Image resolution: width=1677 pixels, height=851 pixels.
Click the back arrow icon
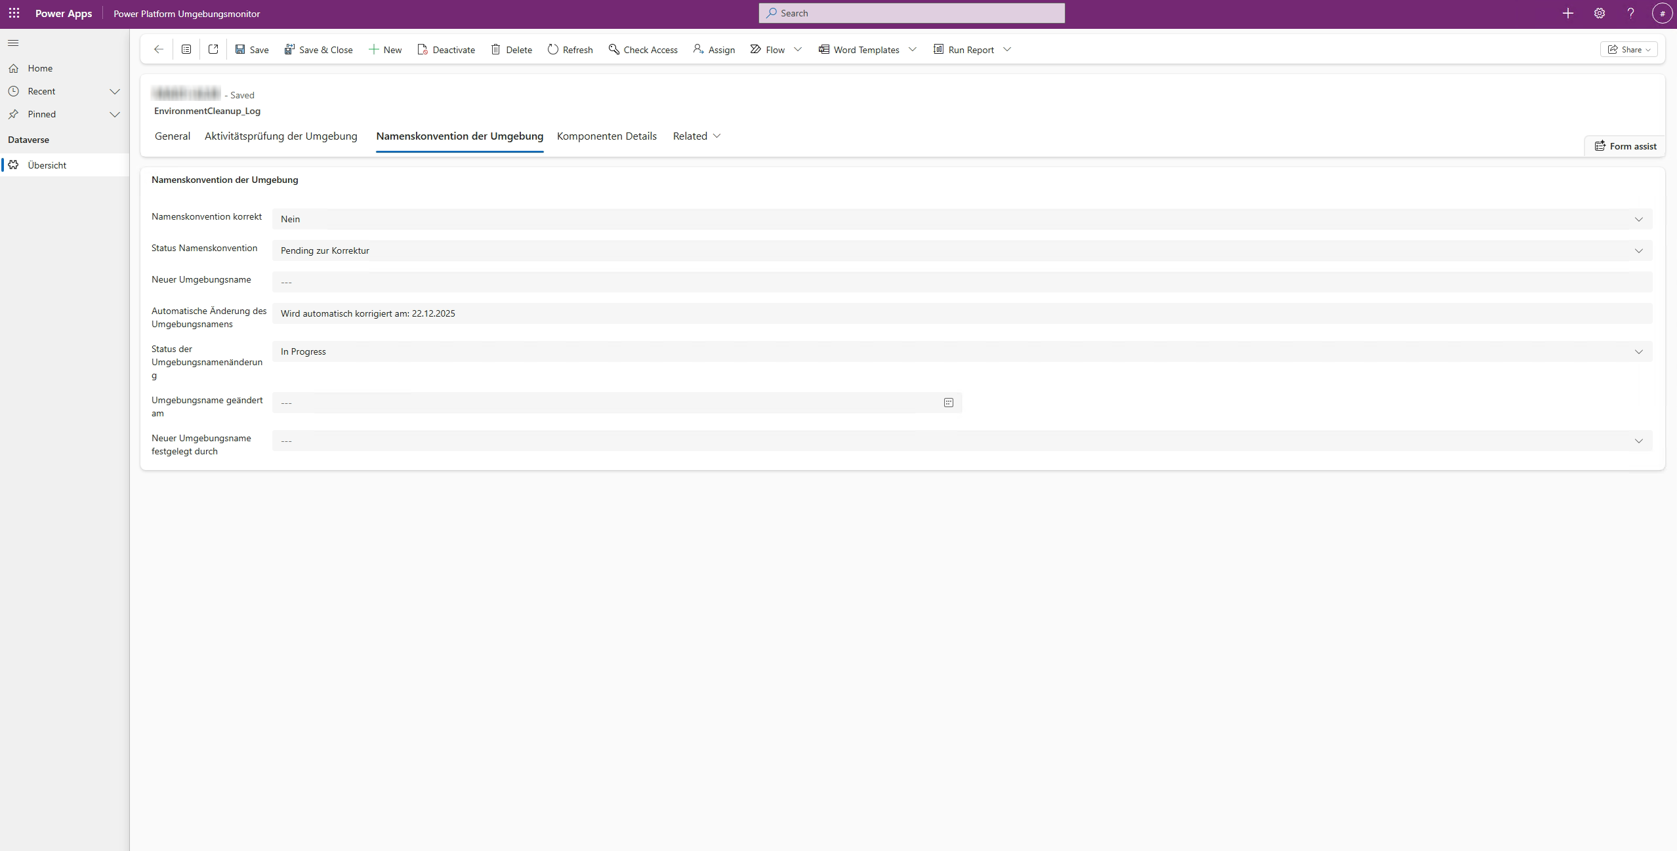coord(158,49)
